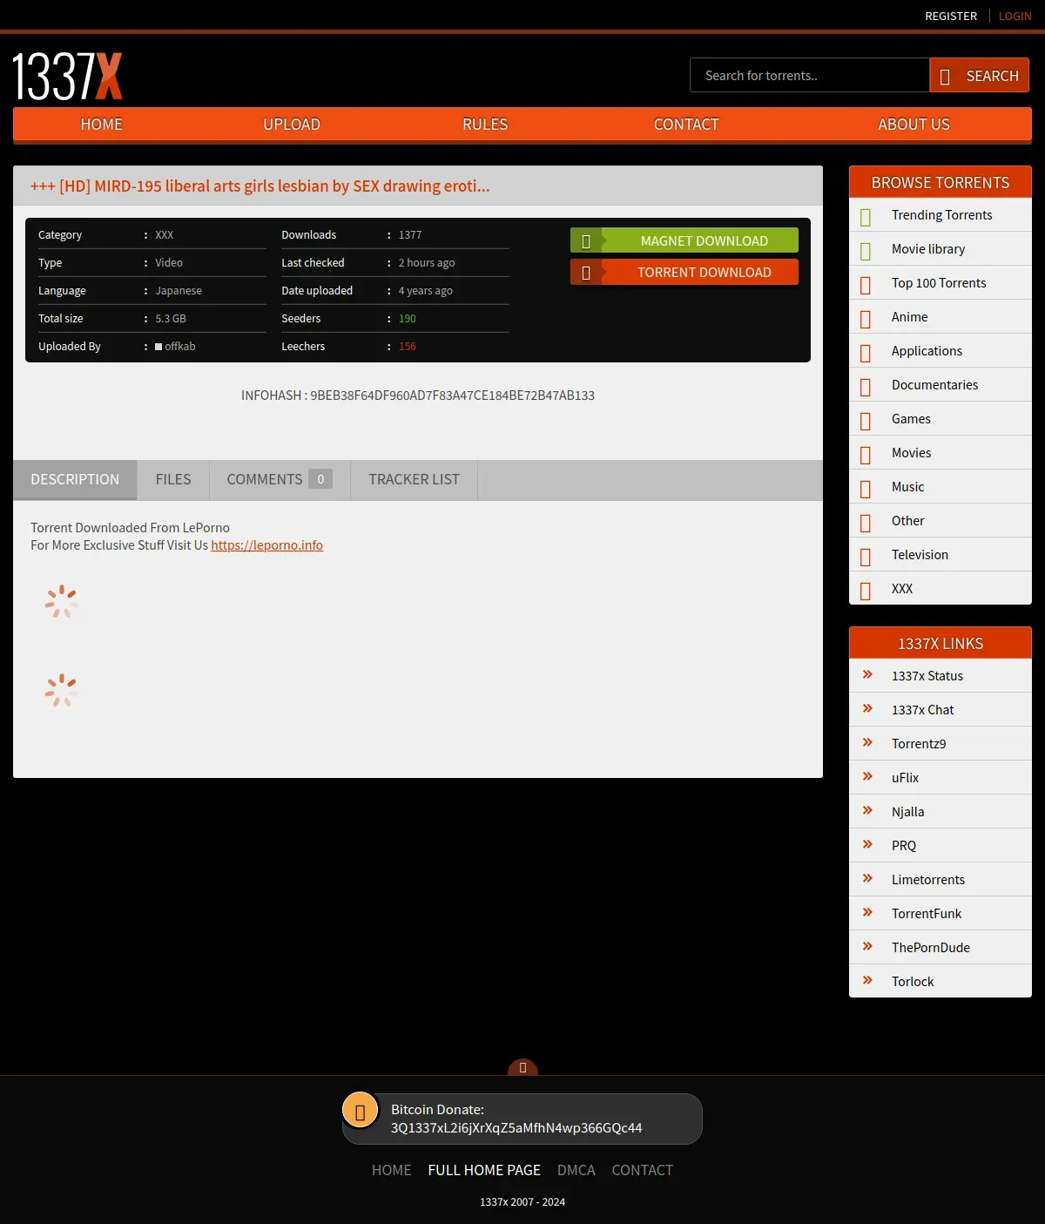Click the Top 100 Torrents icon
Screen dimensions: 1045x1224
tap(866, 285)
